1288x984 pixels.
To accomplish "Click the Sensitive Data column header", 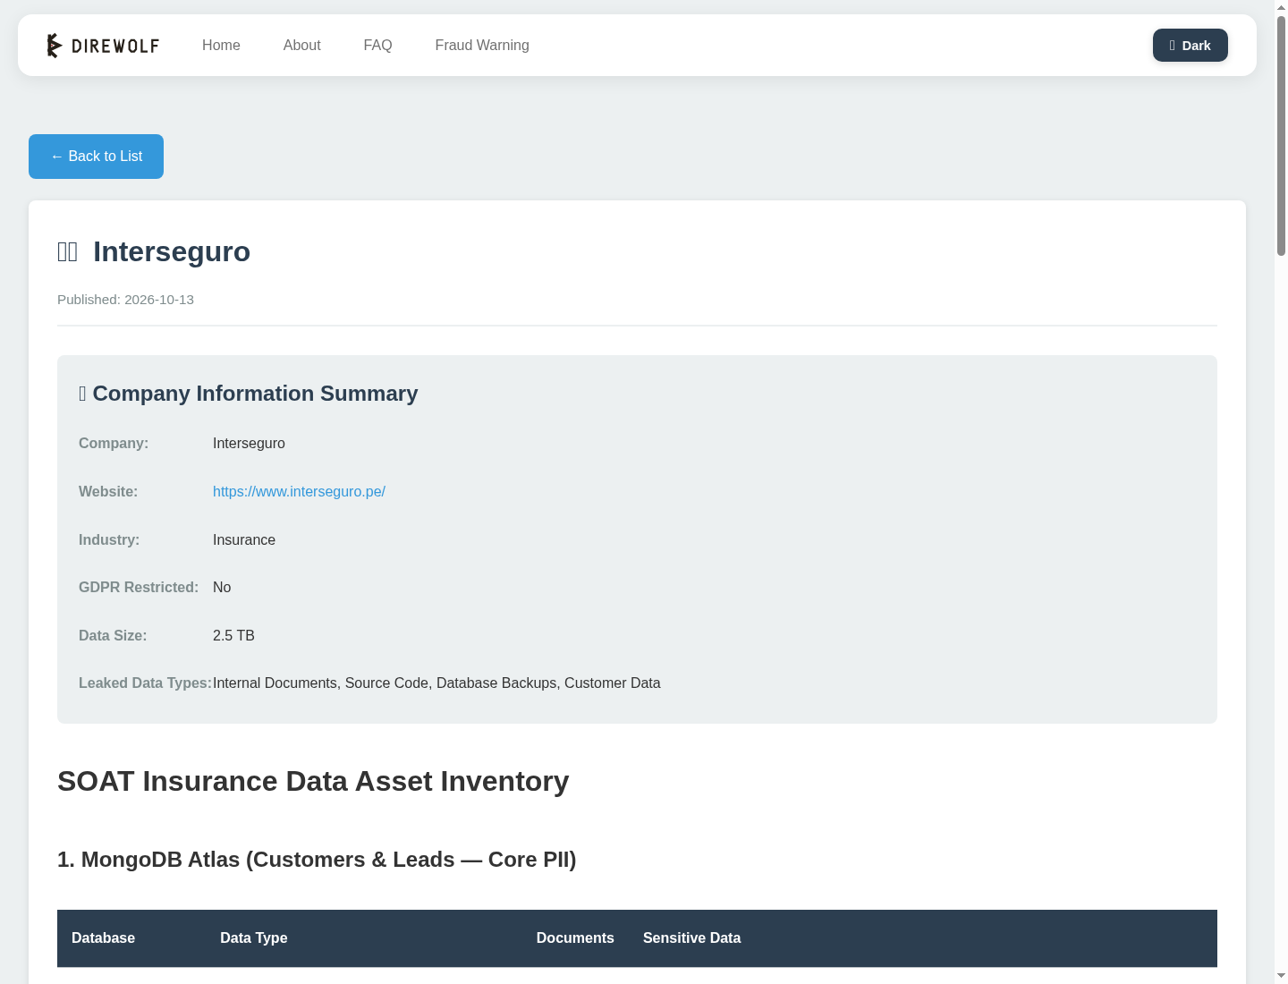I will [x=691, y=937].
